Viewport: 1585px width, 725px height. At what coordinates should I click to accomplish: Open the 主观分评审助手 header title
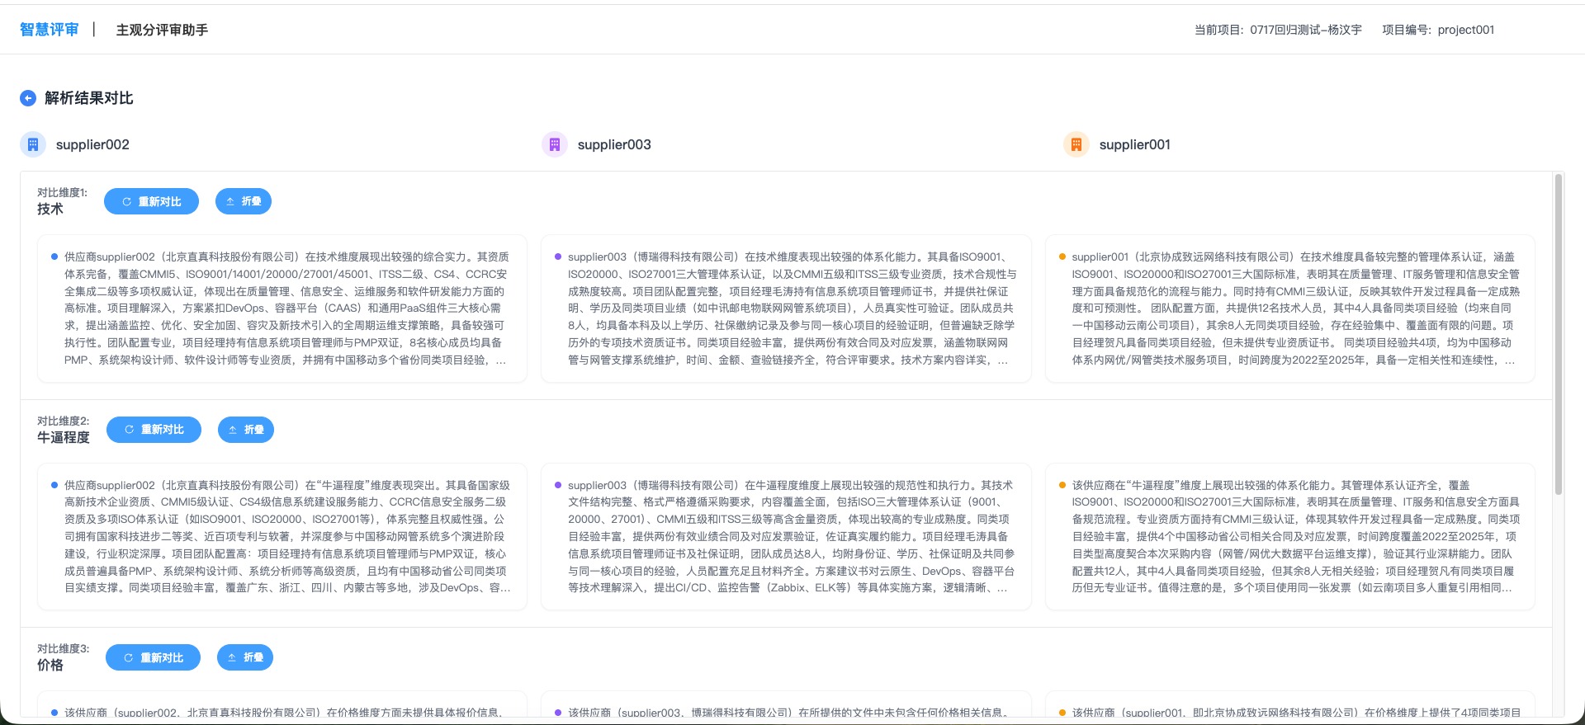[162, 30]
